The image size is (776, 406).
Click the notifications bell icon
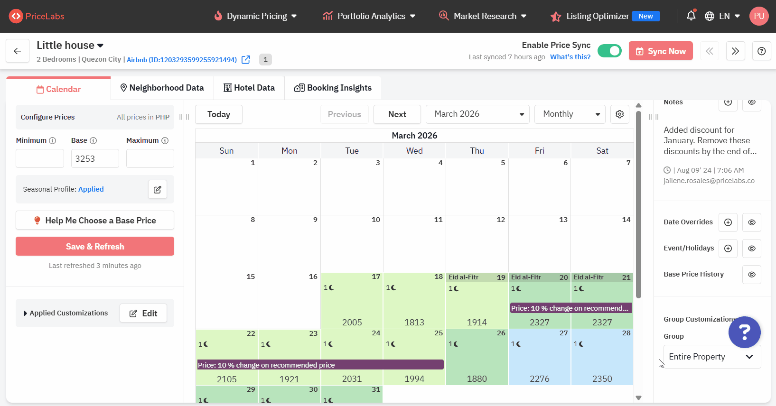(x=691, y=16)
